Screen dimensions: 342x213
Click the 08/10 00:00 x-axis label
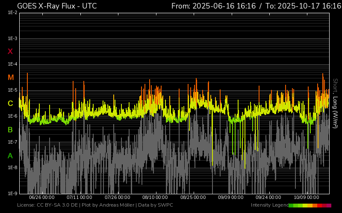(155, 197)
